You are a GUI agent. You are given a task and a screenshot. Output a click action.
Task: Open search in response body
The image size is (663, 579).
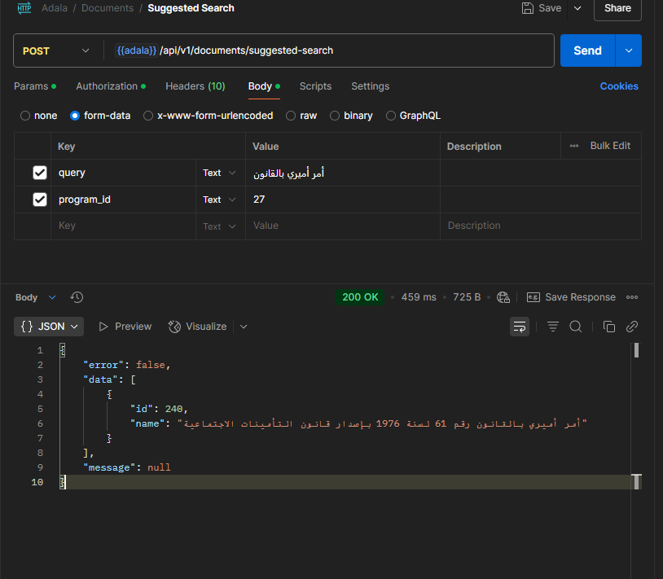[575, 327]
